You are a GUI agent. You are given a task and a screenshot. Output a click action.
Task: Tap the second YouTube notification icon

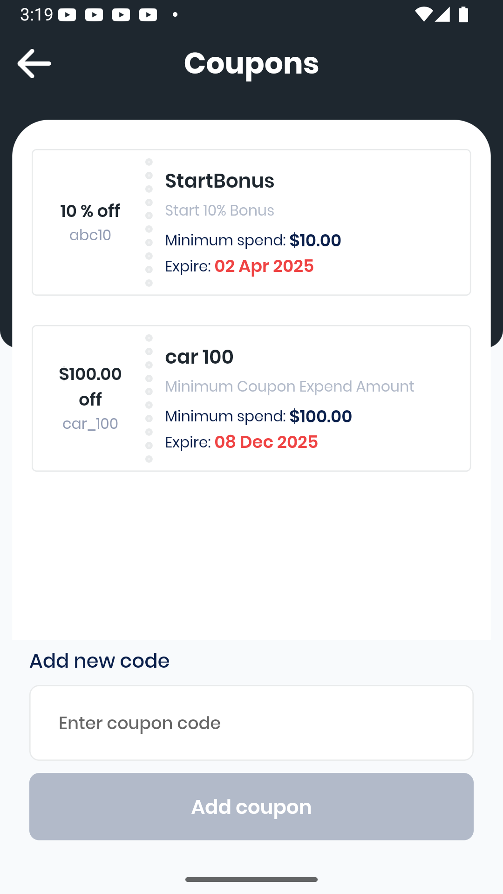pyautogui.click(x=94, y=15)
